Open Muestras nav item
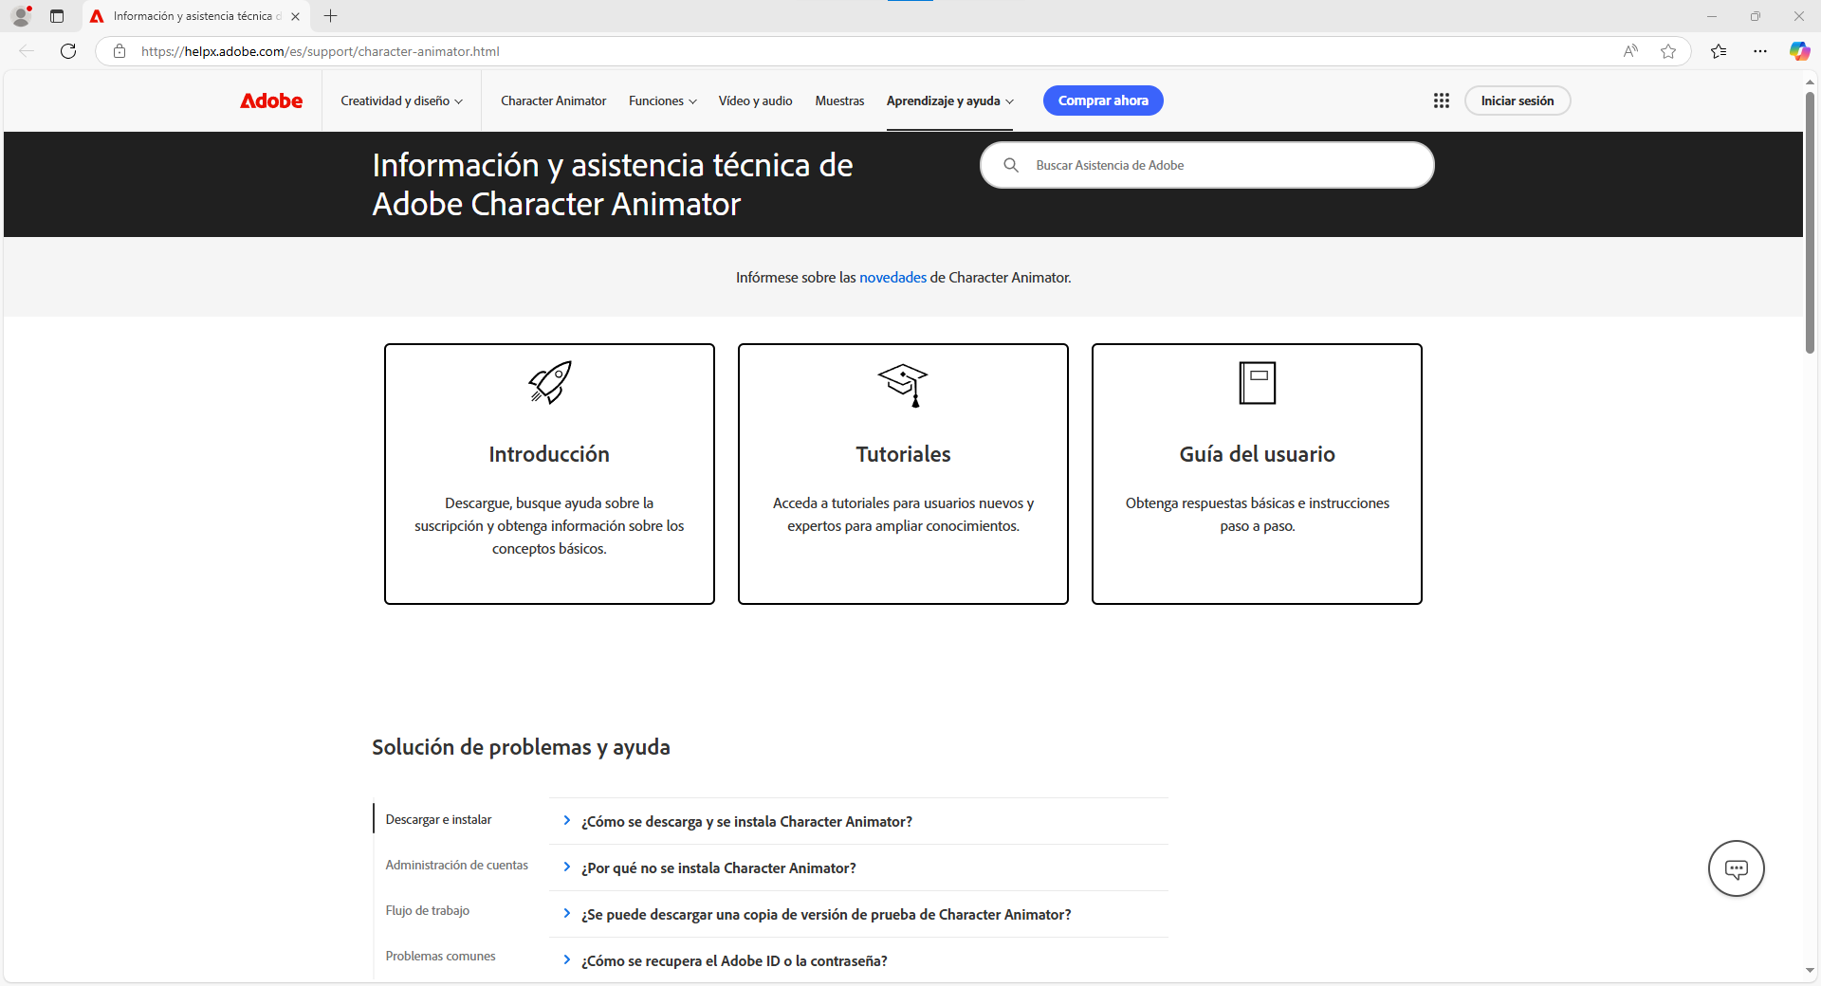 point(839,100)
